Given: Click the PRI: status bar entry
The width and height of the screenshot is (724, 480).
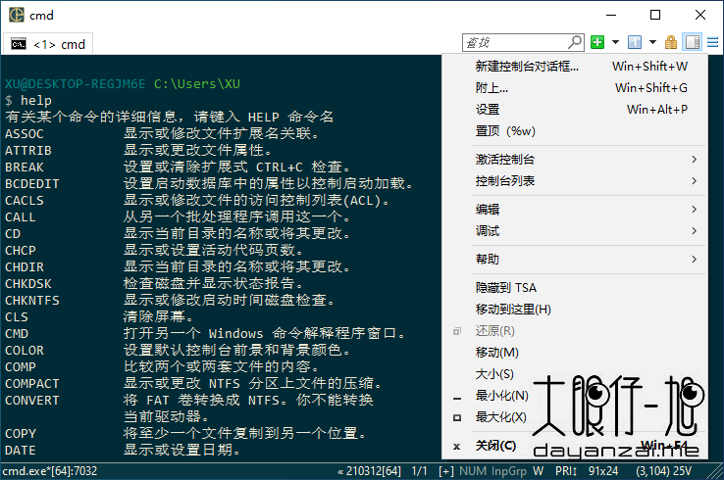Looking at the screenshot, I should pos(566,471).
